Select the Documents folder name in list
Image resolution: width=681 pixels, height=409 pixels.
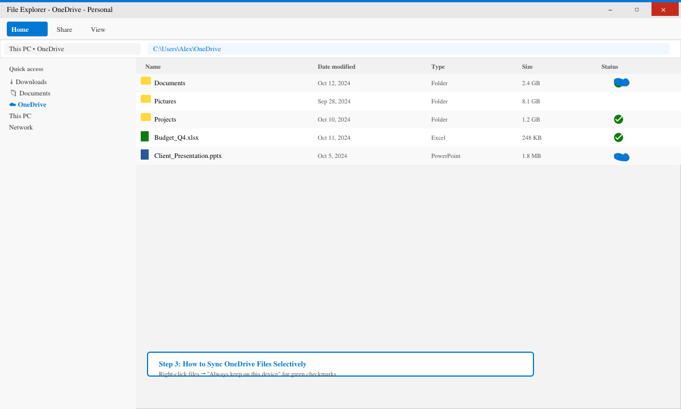170,83
